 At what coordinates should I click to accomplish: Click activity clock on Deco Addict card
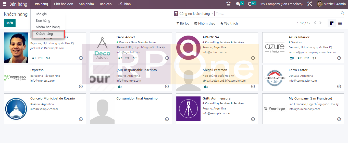click(x=167, y=58)
